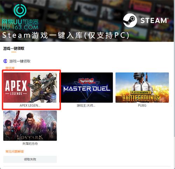Click the 网易UU加速器 brand text
The image size is (175, 169).
(20, 22)
